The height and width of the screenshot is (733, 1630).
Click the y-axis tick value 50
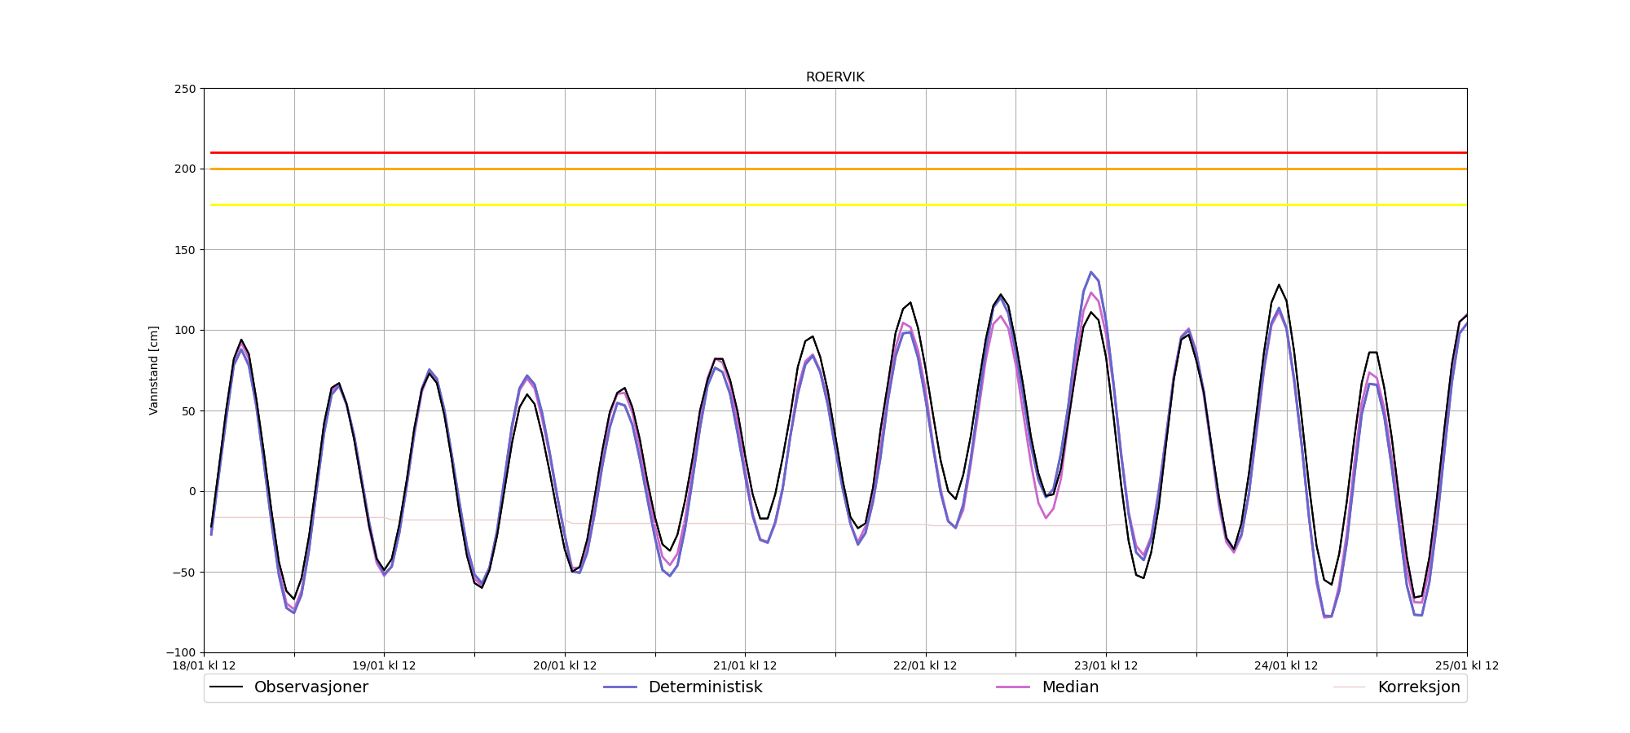(x=189, y=411)
